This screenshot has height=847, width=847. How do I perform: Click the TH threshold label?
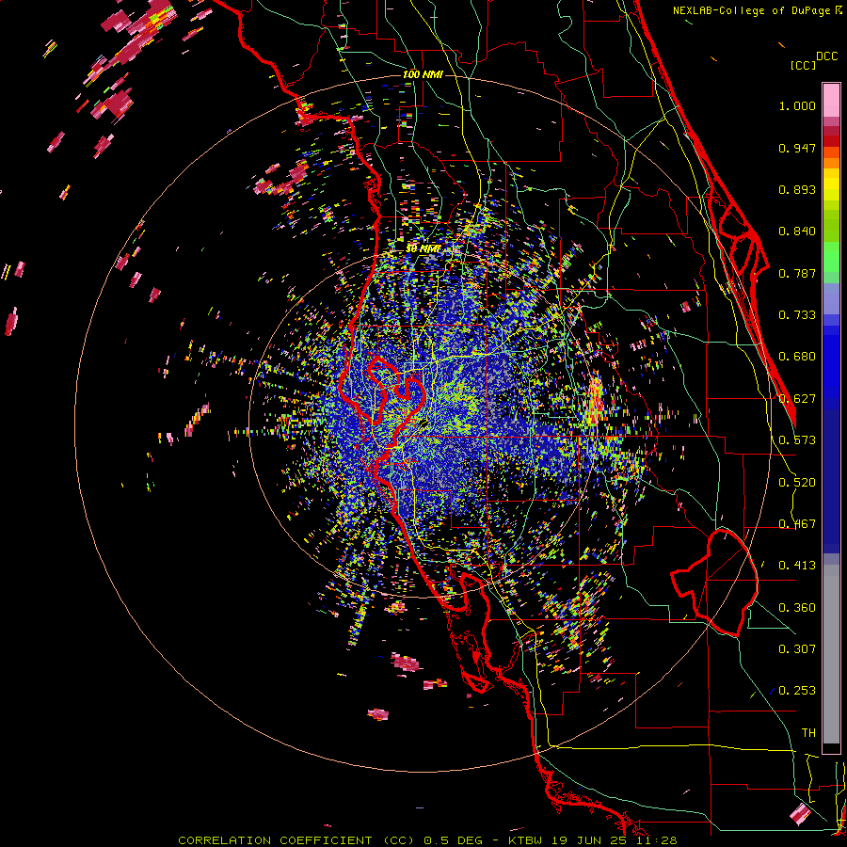tap(808, 733)
